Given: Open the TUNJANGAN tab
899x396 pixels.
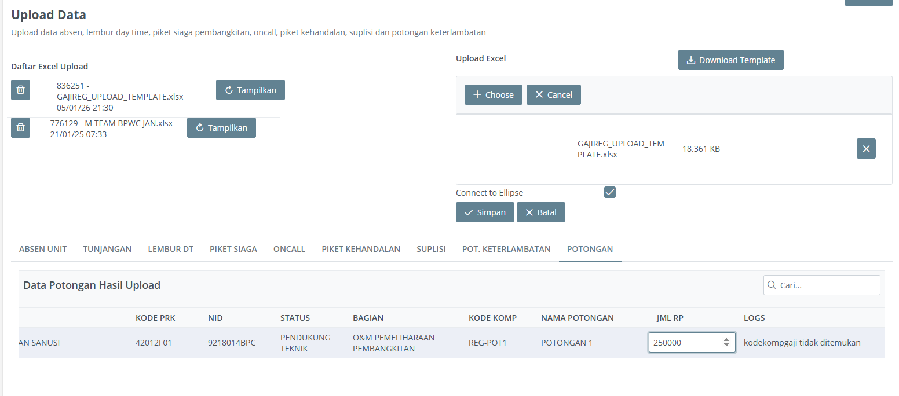Looking at the screenshot, I should coord(107,249).
